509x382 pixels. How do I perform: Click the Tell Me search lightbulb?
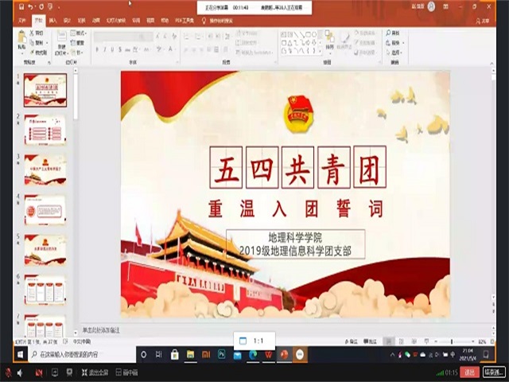pyautogui.click(x=204, y=21)
